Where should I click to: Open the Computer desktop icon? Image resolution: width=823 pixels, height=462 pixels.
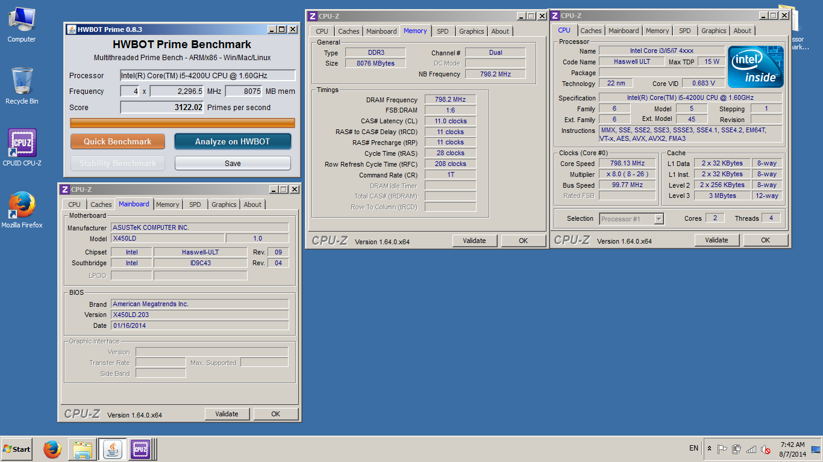(x=22, y=24)
